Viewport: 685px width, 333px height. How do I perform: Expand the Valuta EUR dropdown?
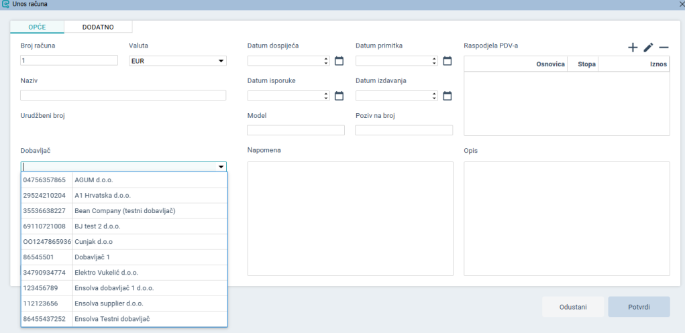(221, 61)
